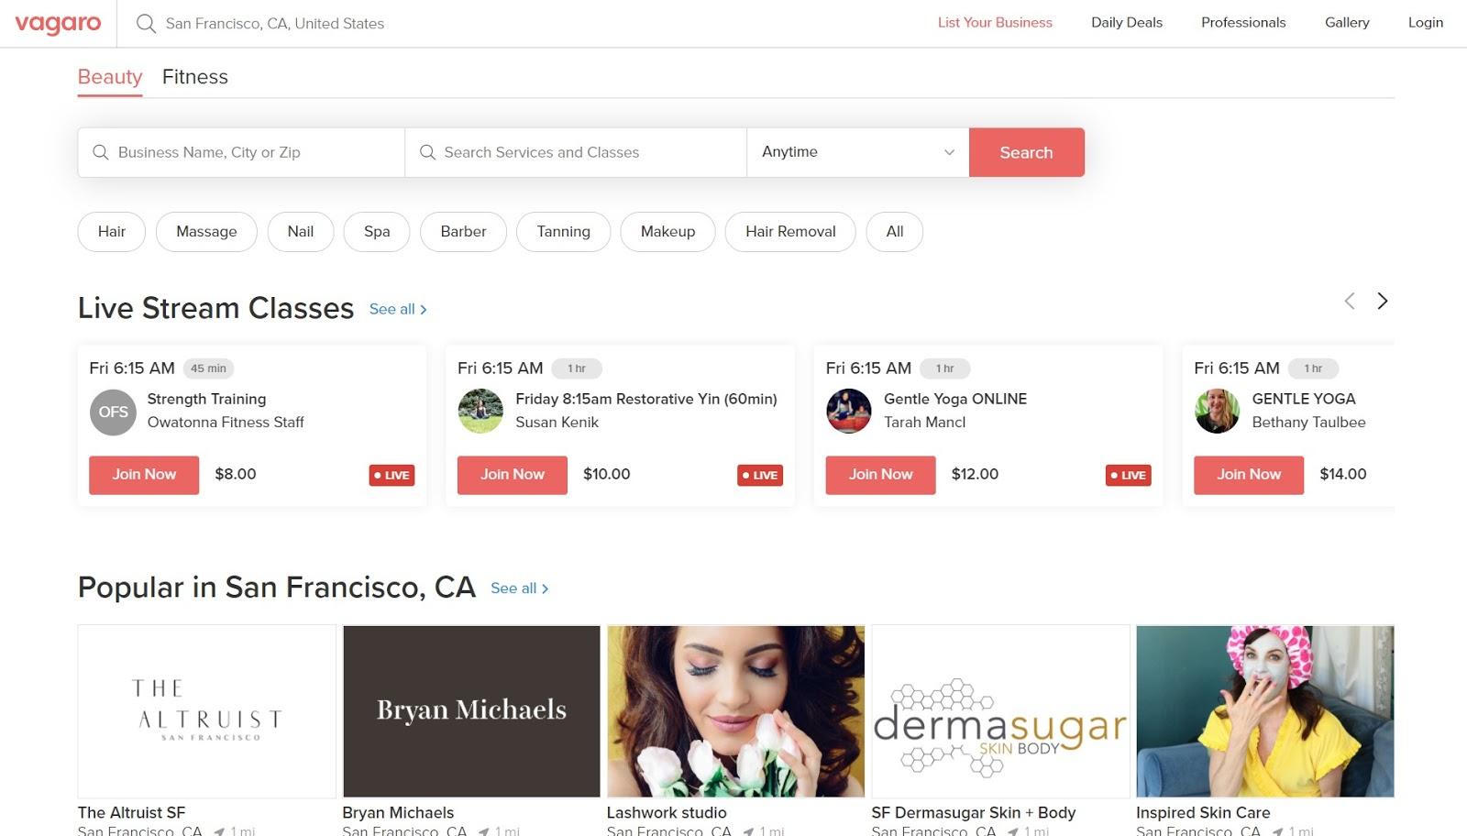Image resolution: width=1467 pixels, height=836 pixels.
Task: Click Popular in San Francisco, CA heading
Action: point(276,588)
